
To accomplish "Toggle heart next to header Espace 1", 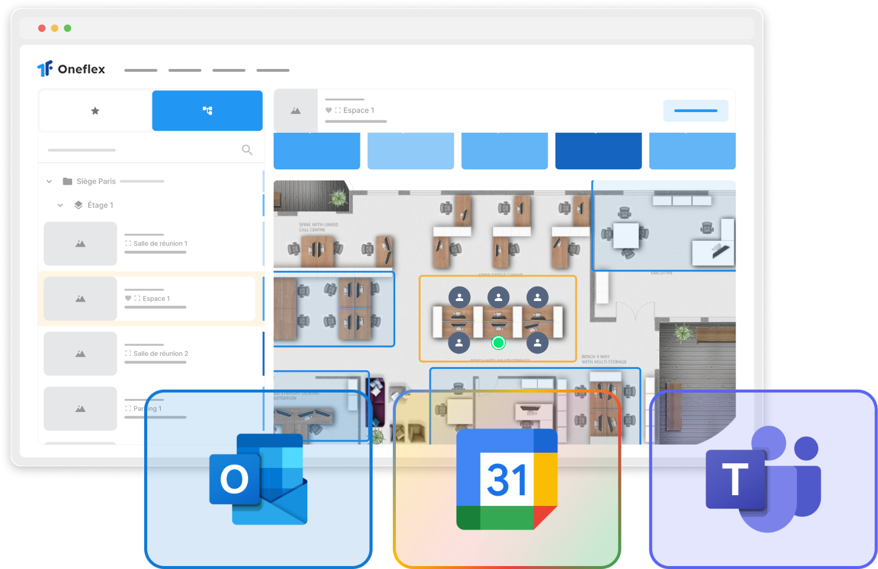I will click(329, 110).
